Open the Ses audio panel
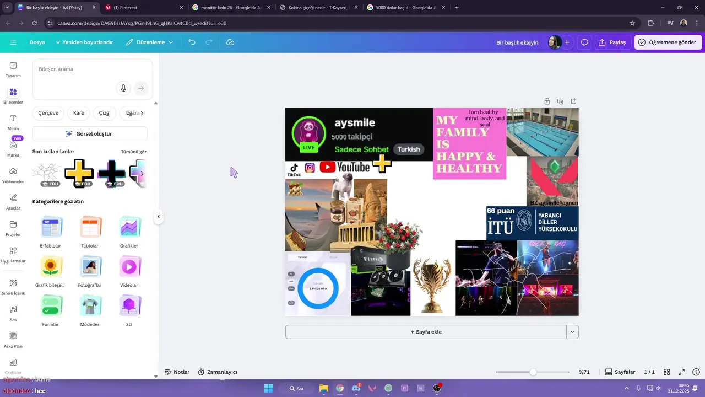Screen dimensions: 705x397 click(x=13, y=313)
